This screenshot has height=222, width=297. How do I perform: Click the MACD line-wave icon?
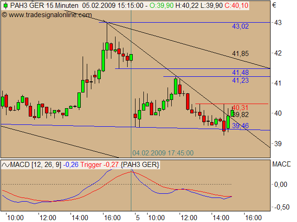pos(5,165)
